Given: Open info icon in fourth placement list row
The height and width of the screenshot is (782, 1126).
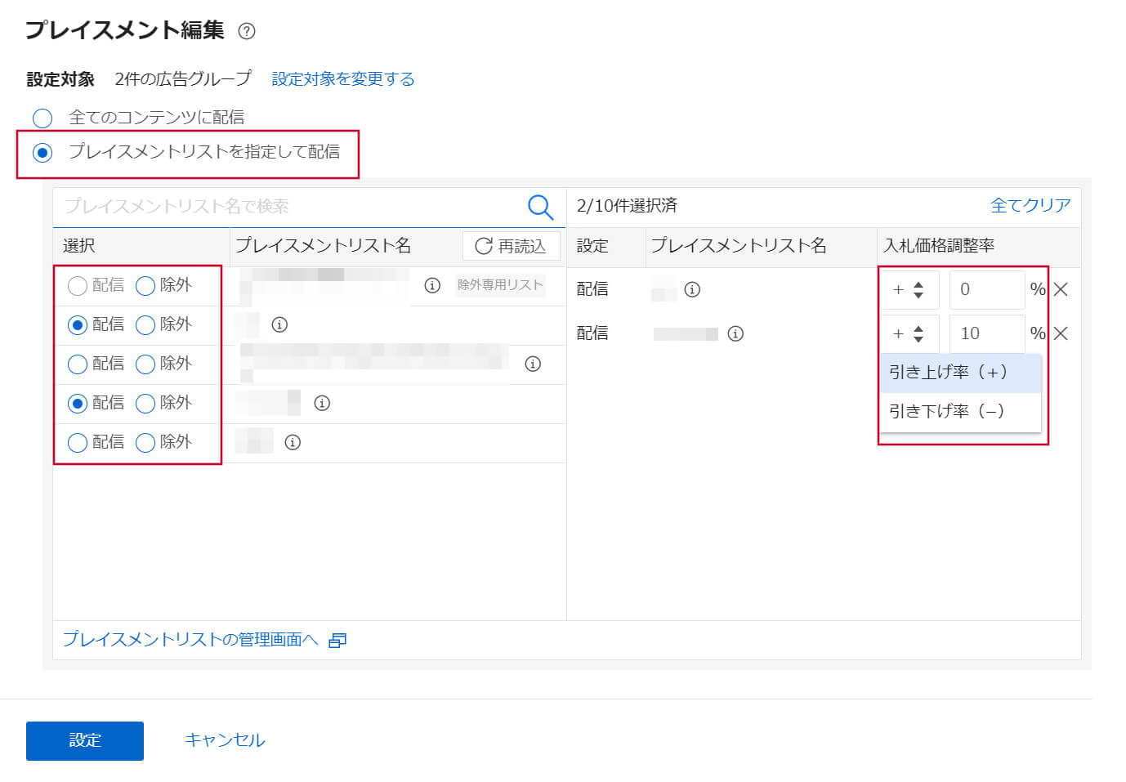Looking at the screenshot, I should point(322,403).
